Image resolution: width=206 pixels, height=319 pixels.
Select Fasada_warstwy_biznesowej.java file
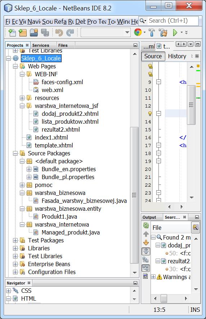pos(84,201)
